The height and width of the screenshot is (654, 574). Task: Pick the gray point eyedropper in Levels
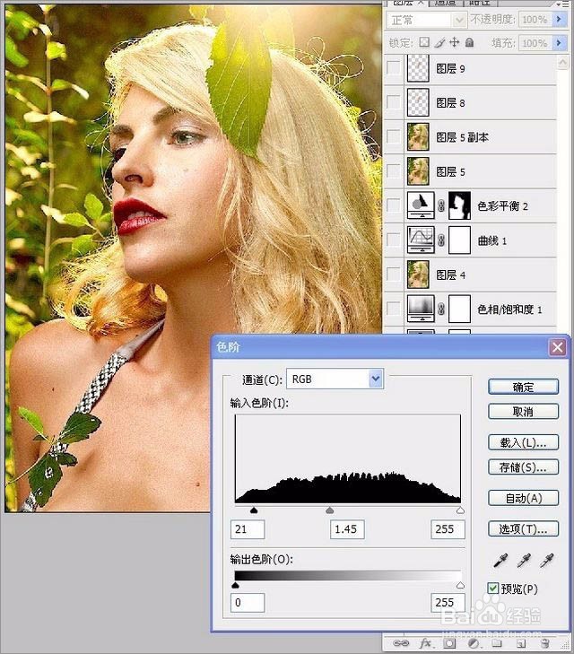[524, 561]
